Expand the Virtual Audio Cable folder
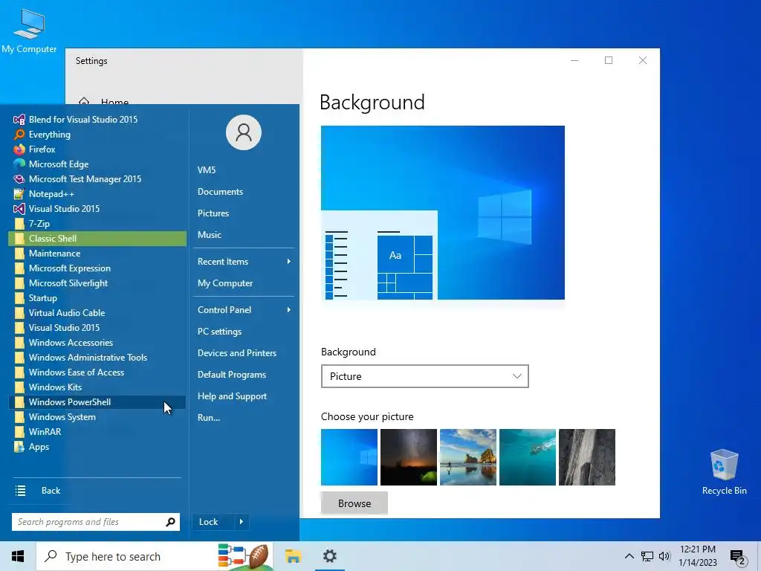This screenshot has height=571, width=761. pos(97,313)
